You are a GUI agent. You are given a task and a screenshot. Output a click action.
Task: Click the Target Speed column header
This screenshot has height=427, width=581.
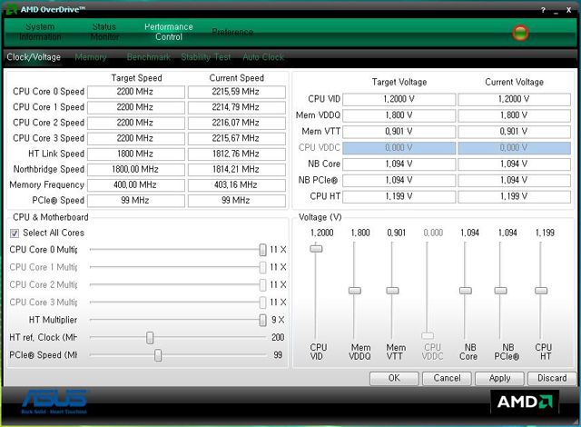tap(136, 78)
